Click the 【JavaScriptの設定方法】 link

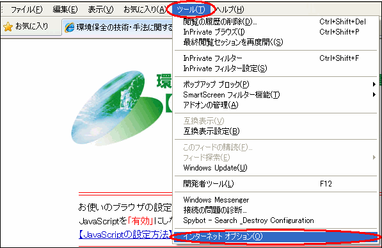point(125,235)
